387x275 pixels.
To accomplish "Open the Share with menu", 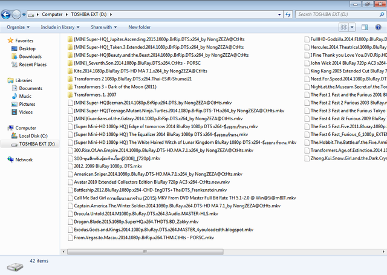I will tap(103, 27).
